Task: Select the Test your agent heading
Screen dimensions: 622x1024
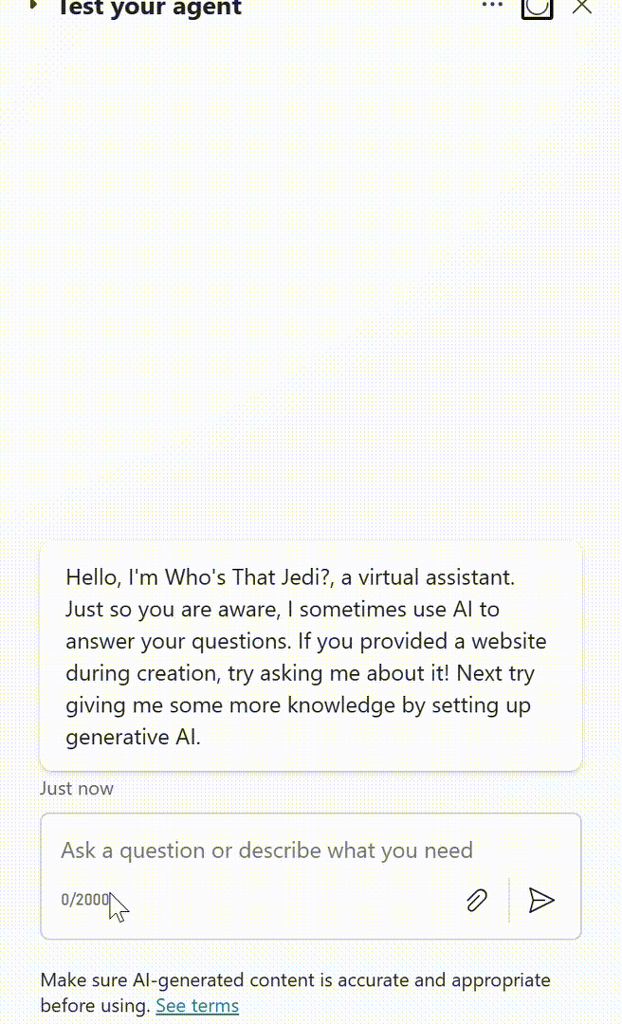Action: coord(150,8)
